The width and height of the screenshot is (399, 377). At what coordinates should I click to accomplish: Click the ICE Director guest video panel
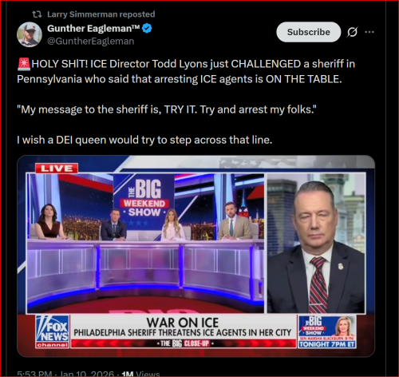316,243
